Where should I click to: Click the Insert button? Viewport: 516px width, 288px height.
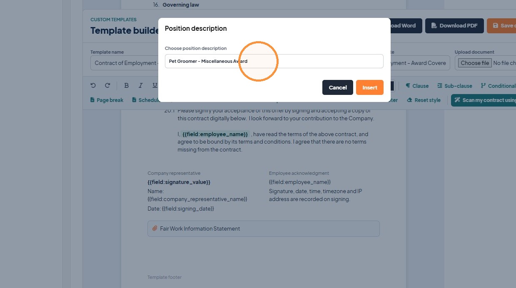pos(370,87)
